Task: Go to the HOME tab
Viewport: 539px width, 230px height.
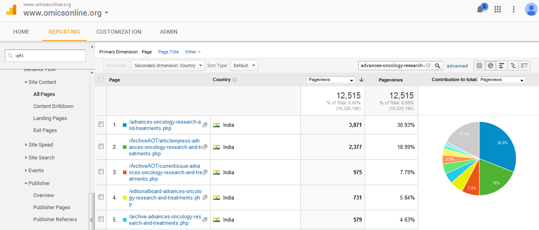Action: (21, 32)
